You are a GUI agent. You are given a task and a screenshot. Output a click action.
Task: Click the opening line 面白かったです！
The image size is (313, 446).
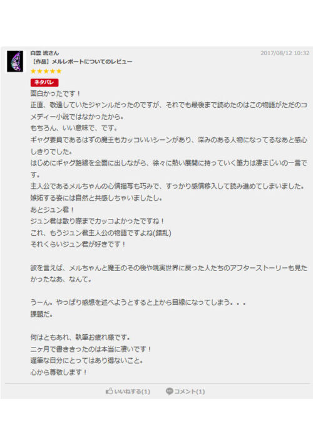point(56,93)
